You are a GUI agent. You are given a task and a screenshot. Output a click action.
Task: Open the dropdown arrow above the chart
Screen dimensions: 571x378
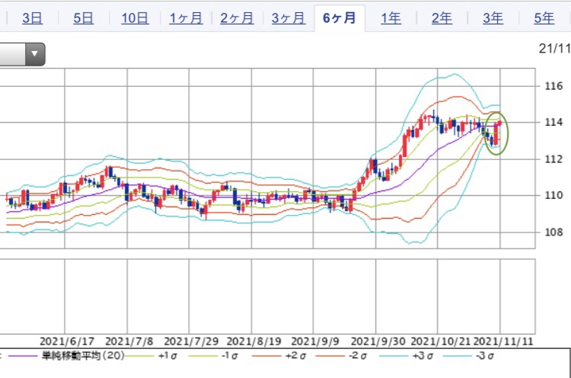click(x=35, y=54)
